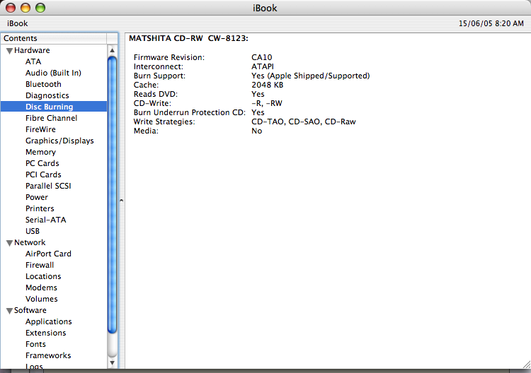531x373 pixels.
Task: Select ATA in the Hardware list
Action: (33, 61)
